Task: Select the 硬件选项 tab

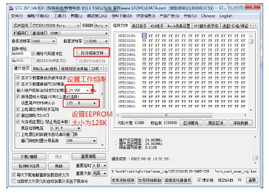Action: [22, 68]
